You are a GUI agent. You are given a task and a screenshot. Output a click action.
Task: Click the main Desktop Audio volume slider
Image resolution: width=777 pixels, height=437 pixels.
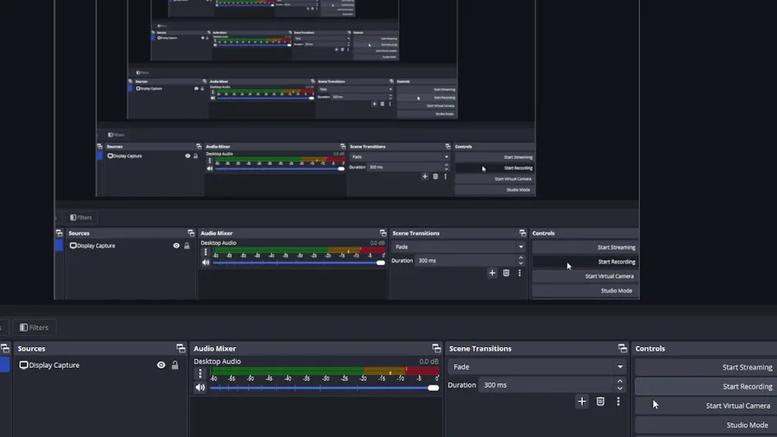324,388
